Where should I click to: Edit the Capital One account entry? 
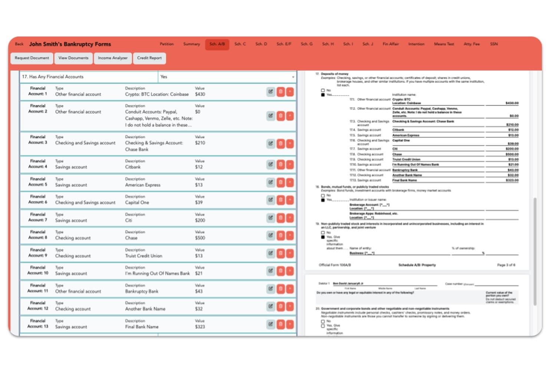pos(271,200)
